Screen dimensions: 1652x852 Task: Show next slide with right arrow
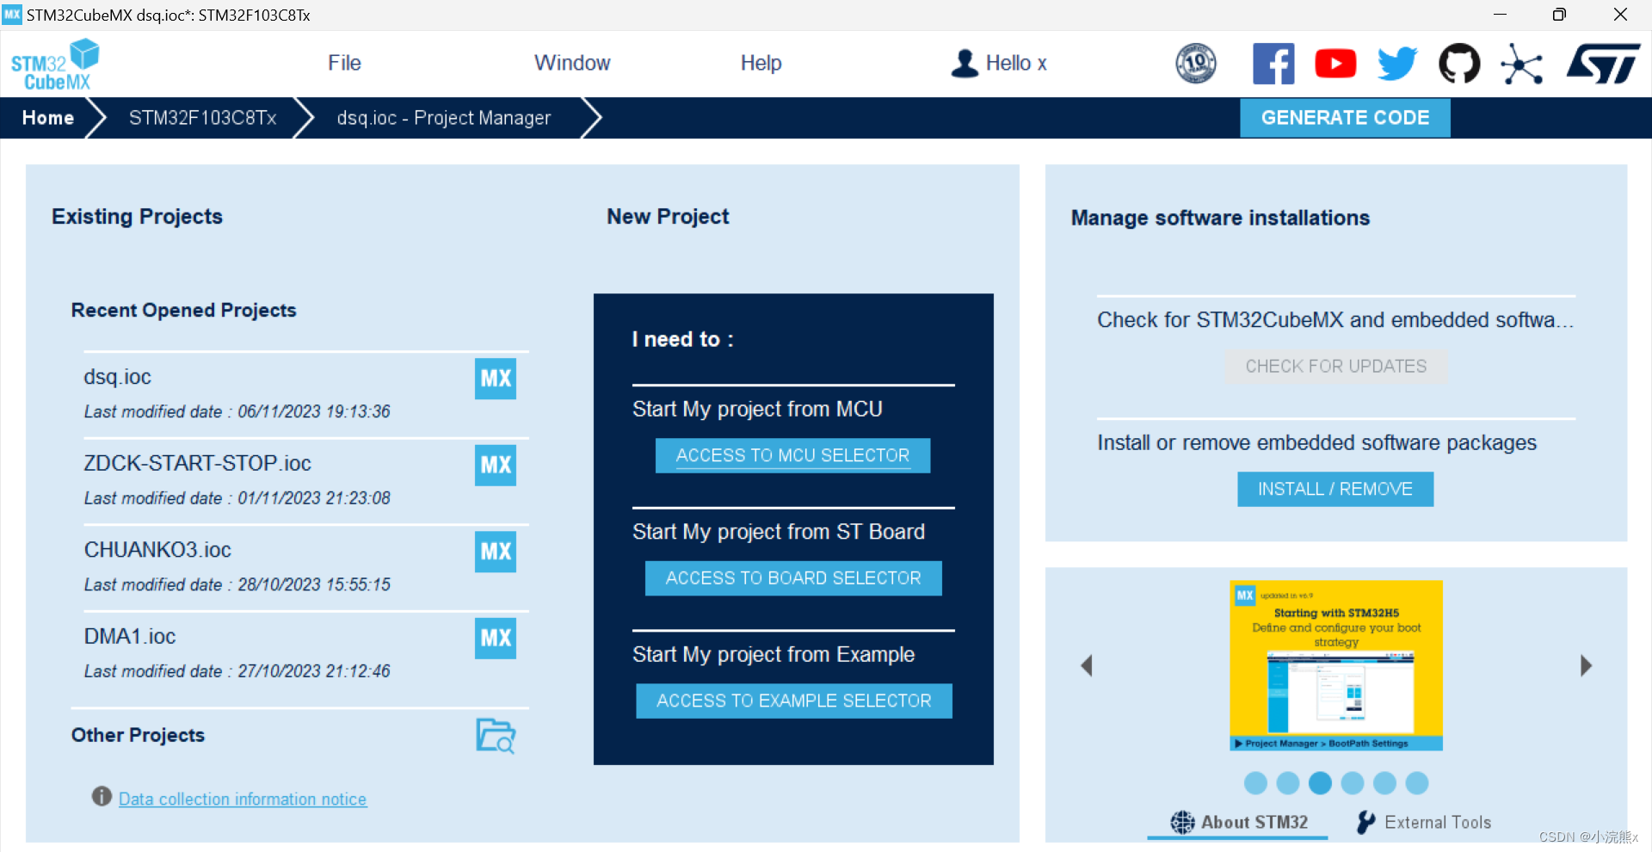point(1586,665)
